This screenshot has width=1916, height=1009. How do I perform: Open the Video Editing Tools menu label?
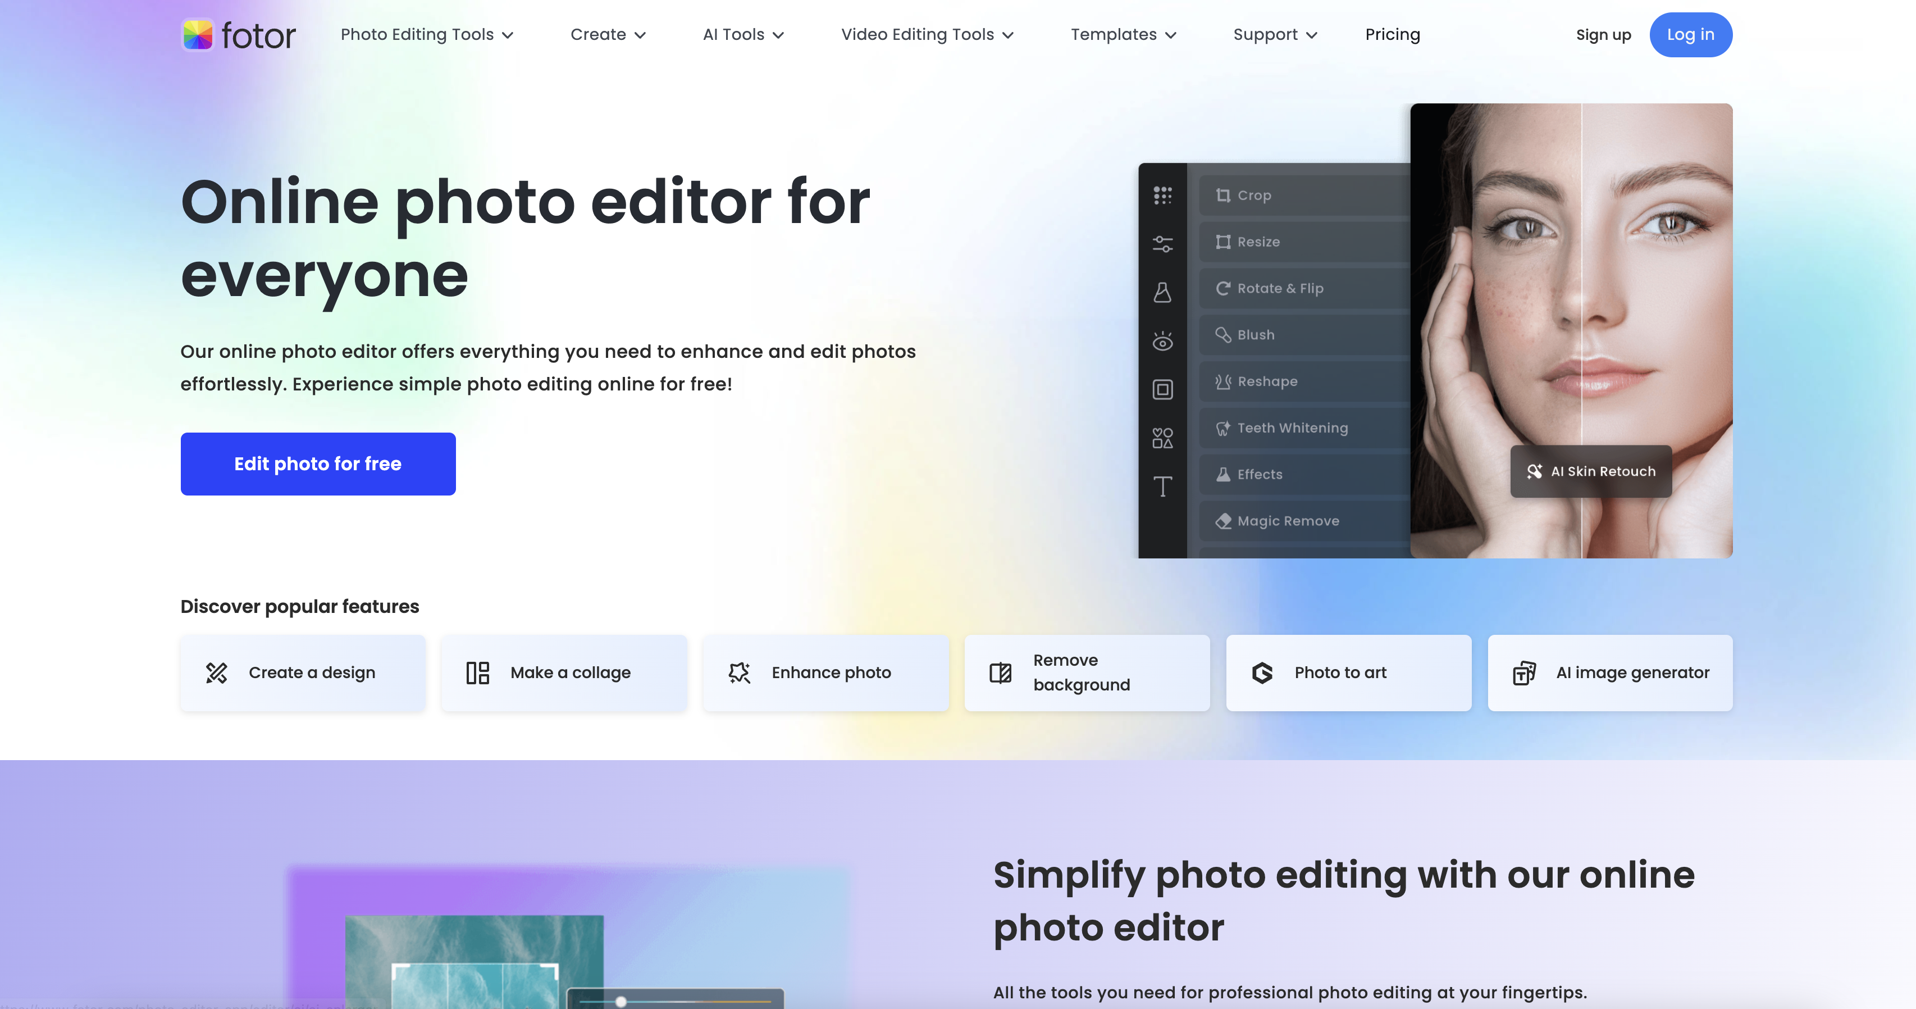click(x=917, y=34)
